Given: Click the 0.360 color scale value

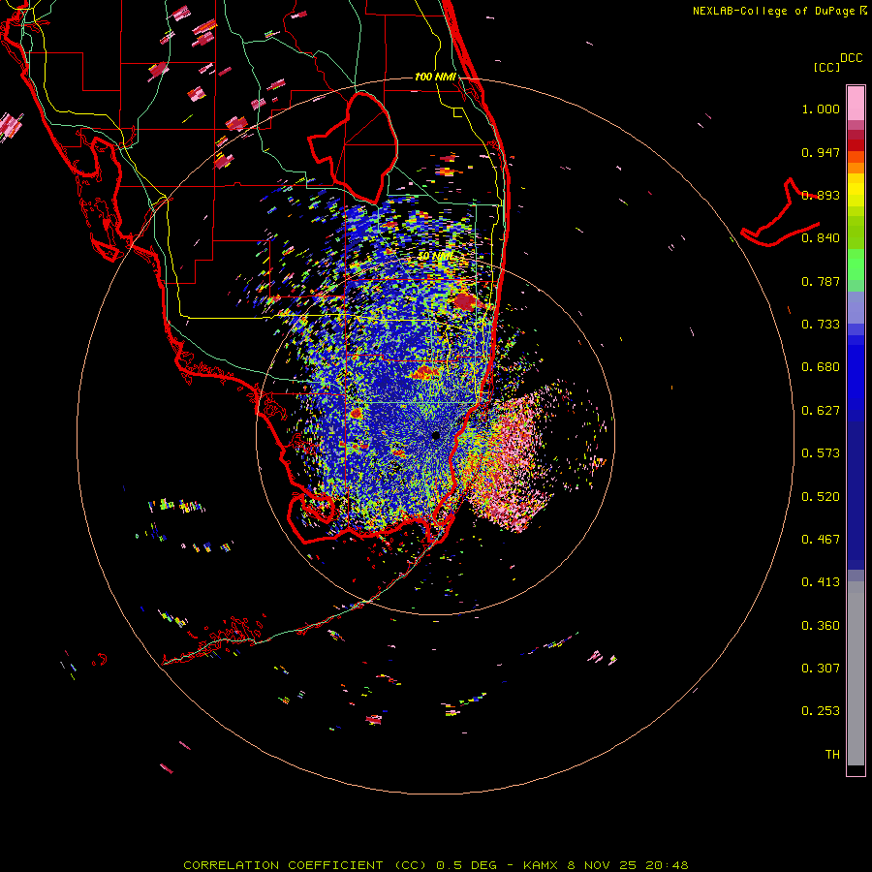Looking at the screenshot, I should click(x=821, y=626).
